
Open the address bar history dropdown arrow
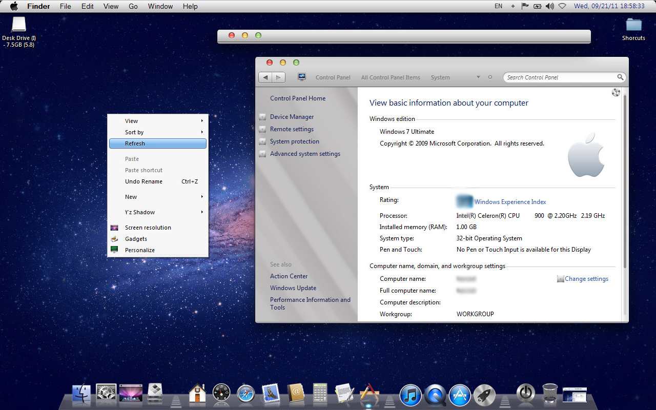coord(478,77)
